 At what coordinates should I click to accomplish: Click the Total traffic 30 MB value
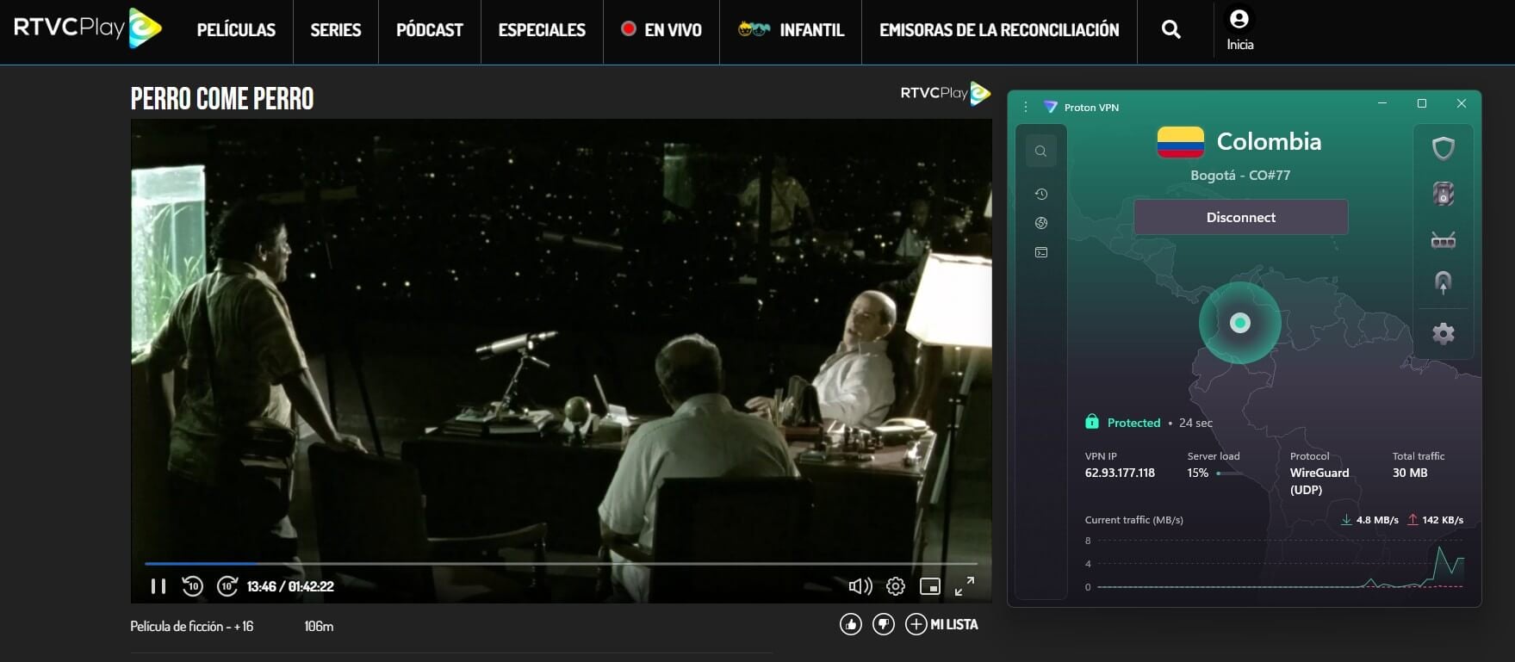click(x=1410, y=473)
